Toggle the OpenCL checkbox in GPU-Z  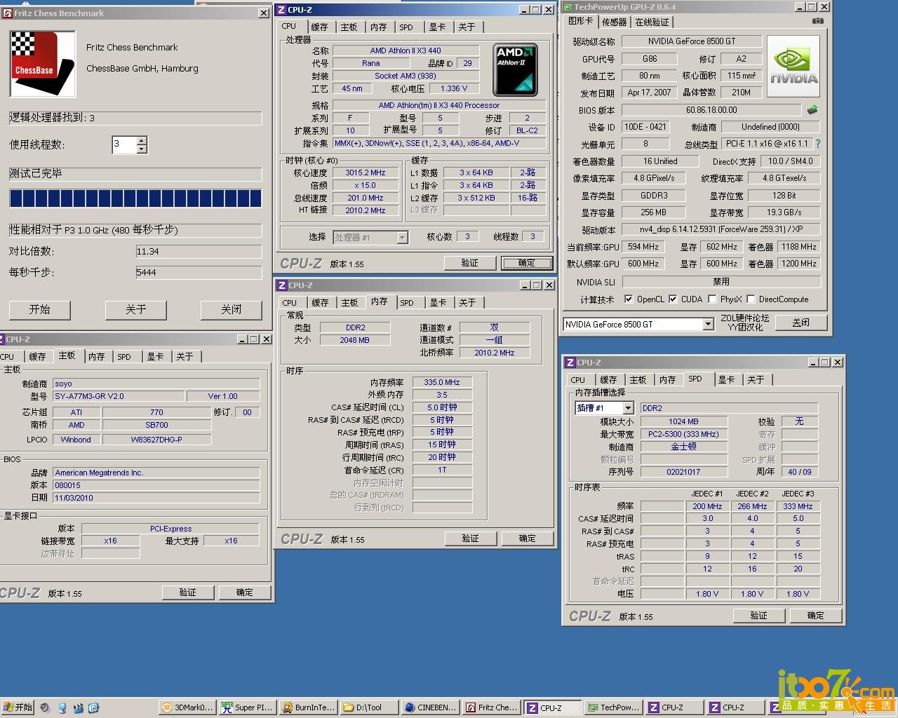coord(629,299)
